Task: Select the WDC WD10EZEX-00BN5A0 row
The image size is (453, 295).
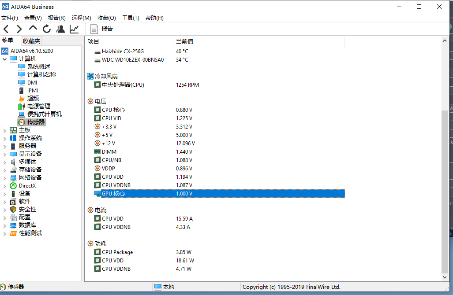Action: coord(219,60)
